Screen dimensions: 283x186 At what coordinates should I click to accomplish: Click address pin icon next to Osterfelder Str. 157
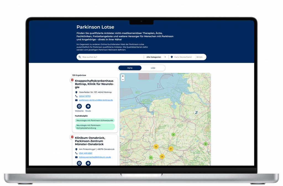click(76, 92)
